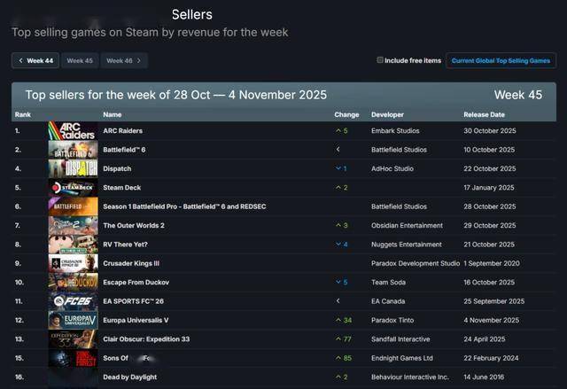Image resolution: width=567 pixels, height=389 pixels.
Task: Click the up 77 change for Expedition 33
Action: coord(344,339)
